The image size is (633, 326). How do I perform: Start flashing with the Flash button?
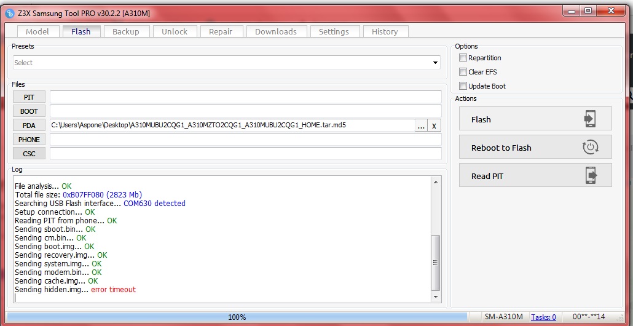[x=535, y=118]
